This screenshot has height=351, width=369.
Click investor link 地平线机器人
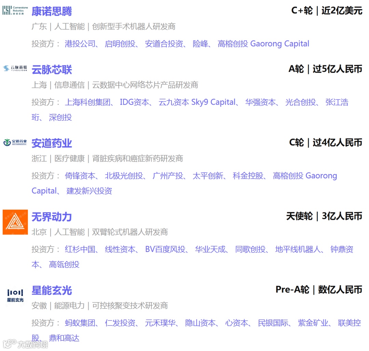[x=298, y=249]
